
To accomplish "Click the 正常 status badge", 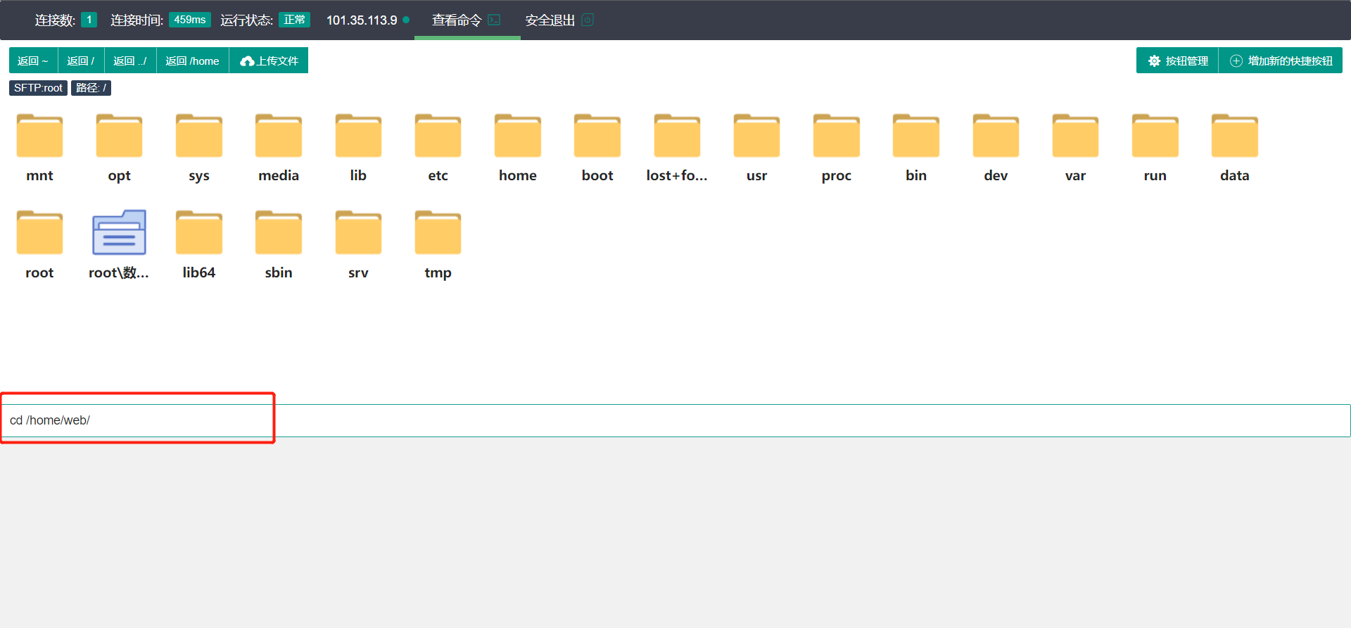I will click(x=294, y=20).
